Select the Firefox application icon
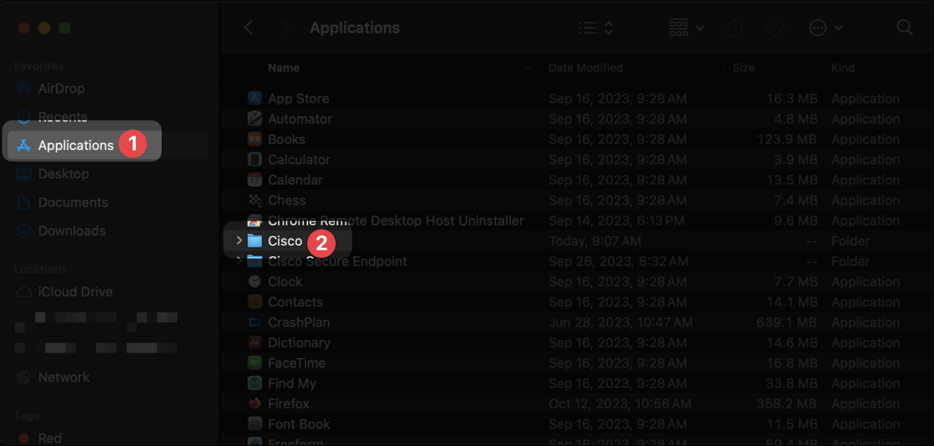This screenshot has width=934, height=446. pyautogui.click(x=255, y=403)
